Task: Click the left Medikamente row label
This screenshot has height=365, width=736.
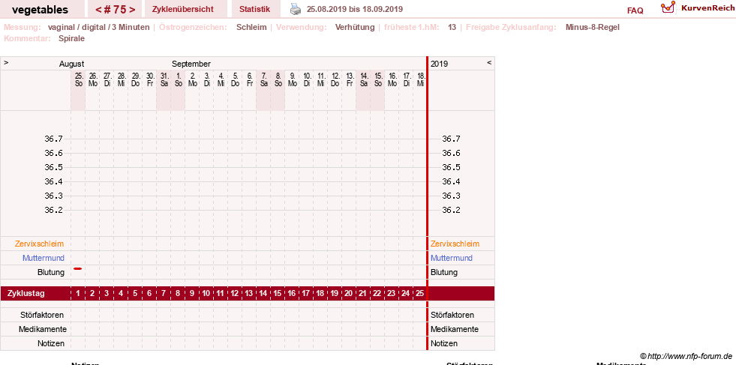Action: click(x=42, y=329)
